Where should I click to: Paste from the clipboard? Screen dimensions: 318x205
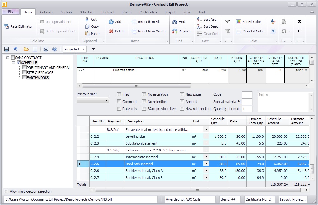[92, 34]
